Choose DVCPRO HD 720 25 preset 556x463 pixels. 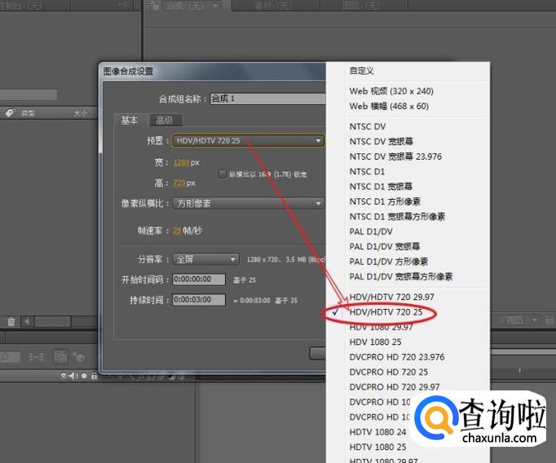point(389,372)
